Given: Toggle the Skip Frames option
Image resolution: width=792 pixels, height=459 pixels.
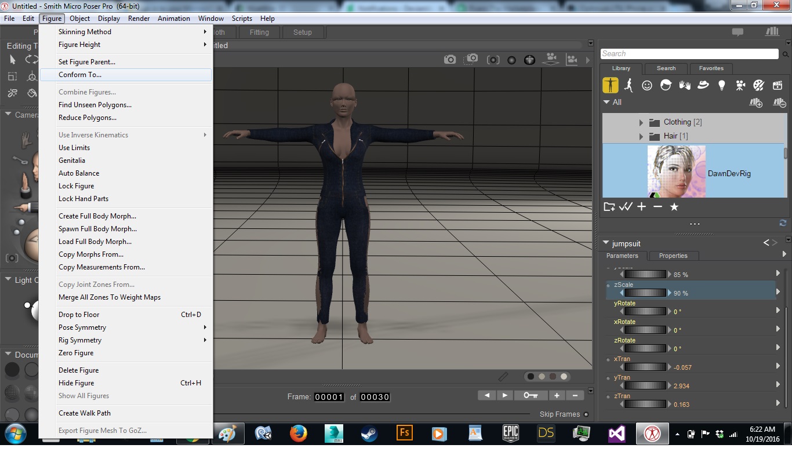Looking at the screenshot, I should pos(586,414).
